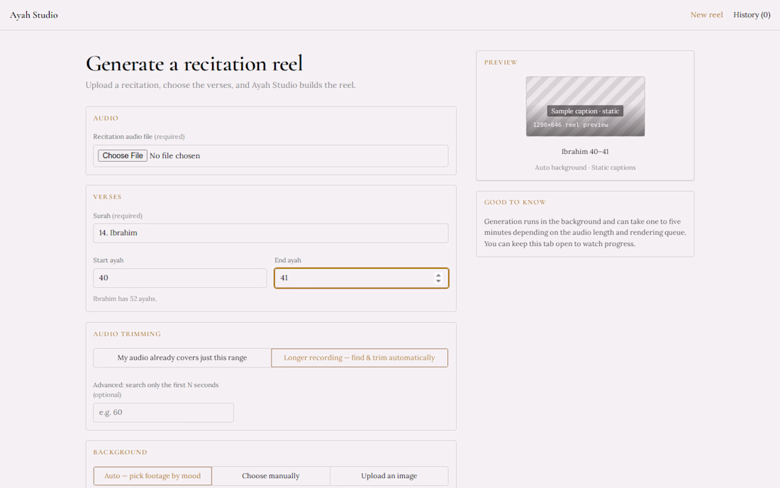Focus the 'search only first N seconds' field
The width and height of the screenshot is (780, 488).
[x=163, y=412]
